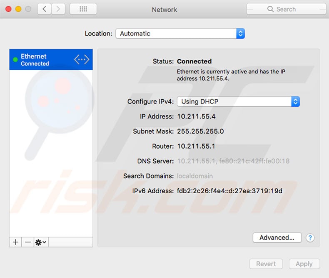Click the Connected status text
The height and width of the screenshot is (278, 329).
pyautogui.click(x=194, y=61)
